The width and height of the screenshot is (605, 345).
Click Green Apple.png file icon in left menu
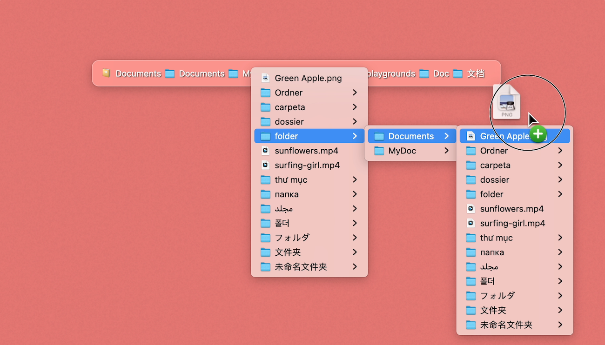pos(265,78)
